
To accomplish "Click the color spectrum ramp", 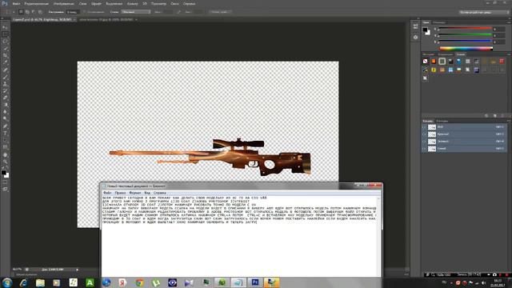I will (x=466, y=49).
